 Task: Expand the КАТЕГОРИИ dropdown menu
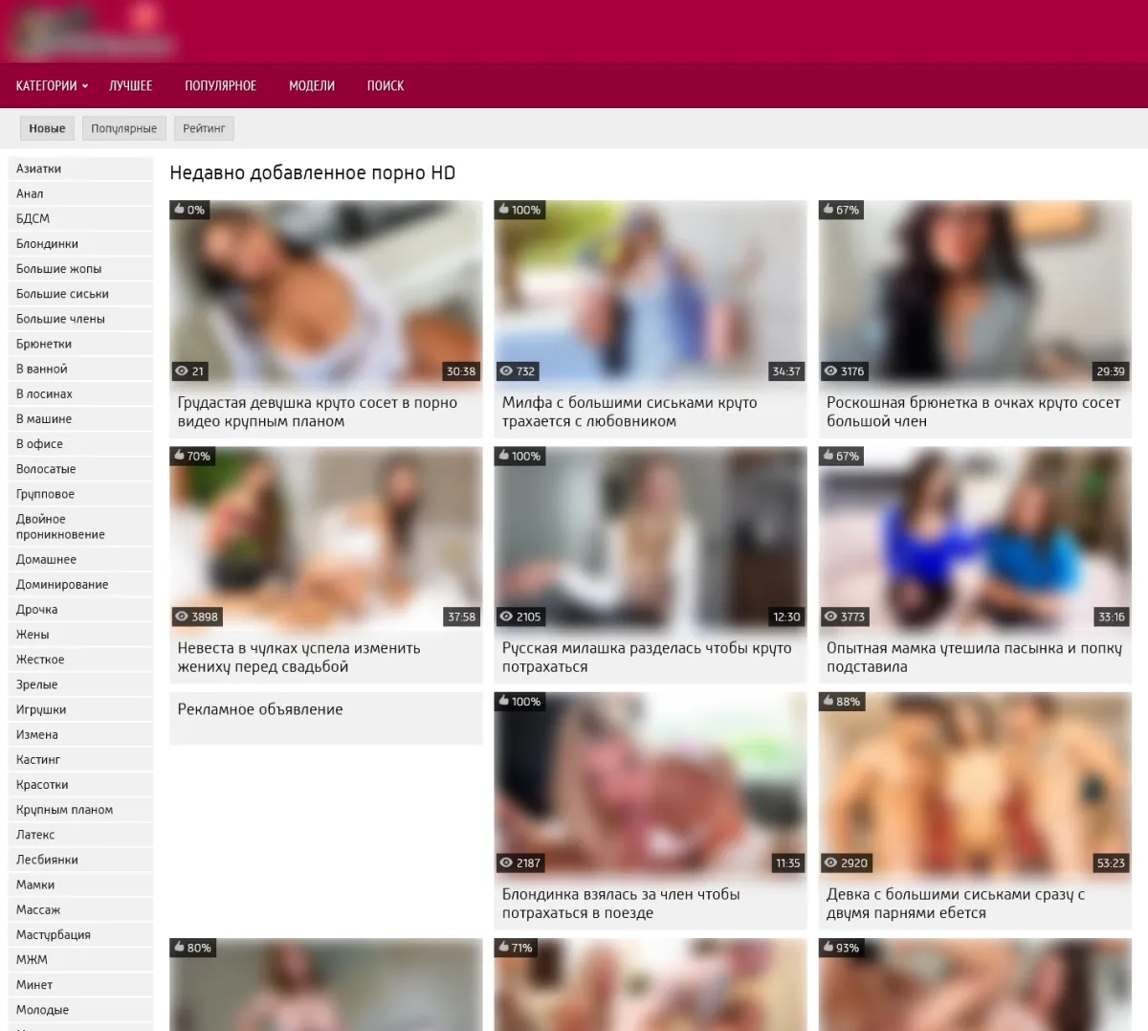click(52, 86)
